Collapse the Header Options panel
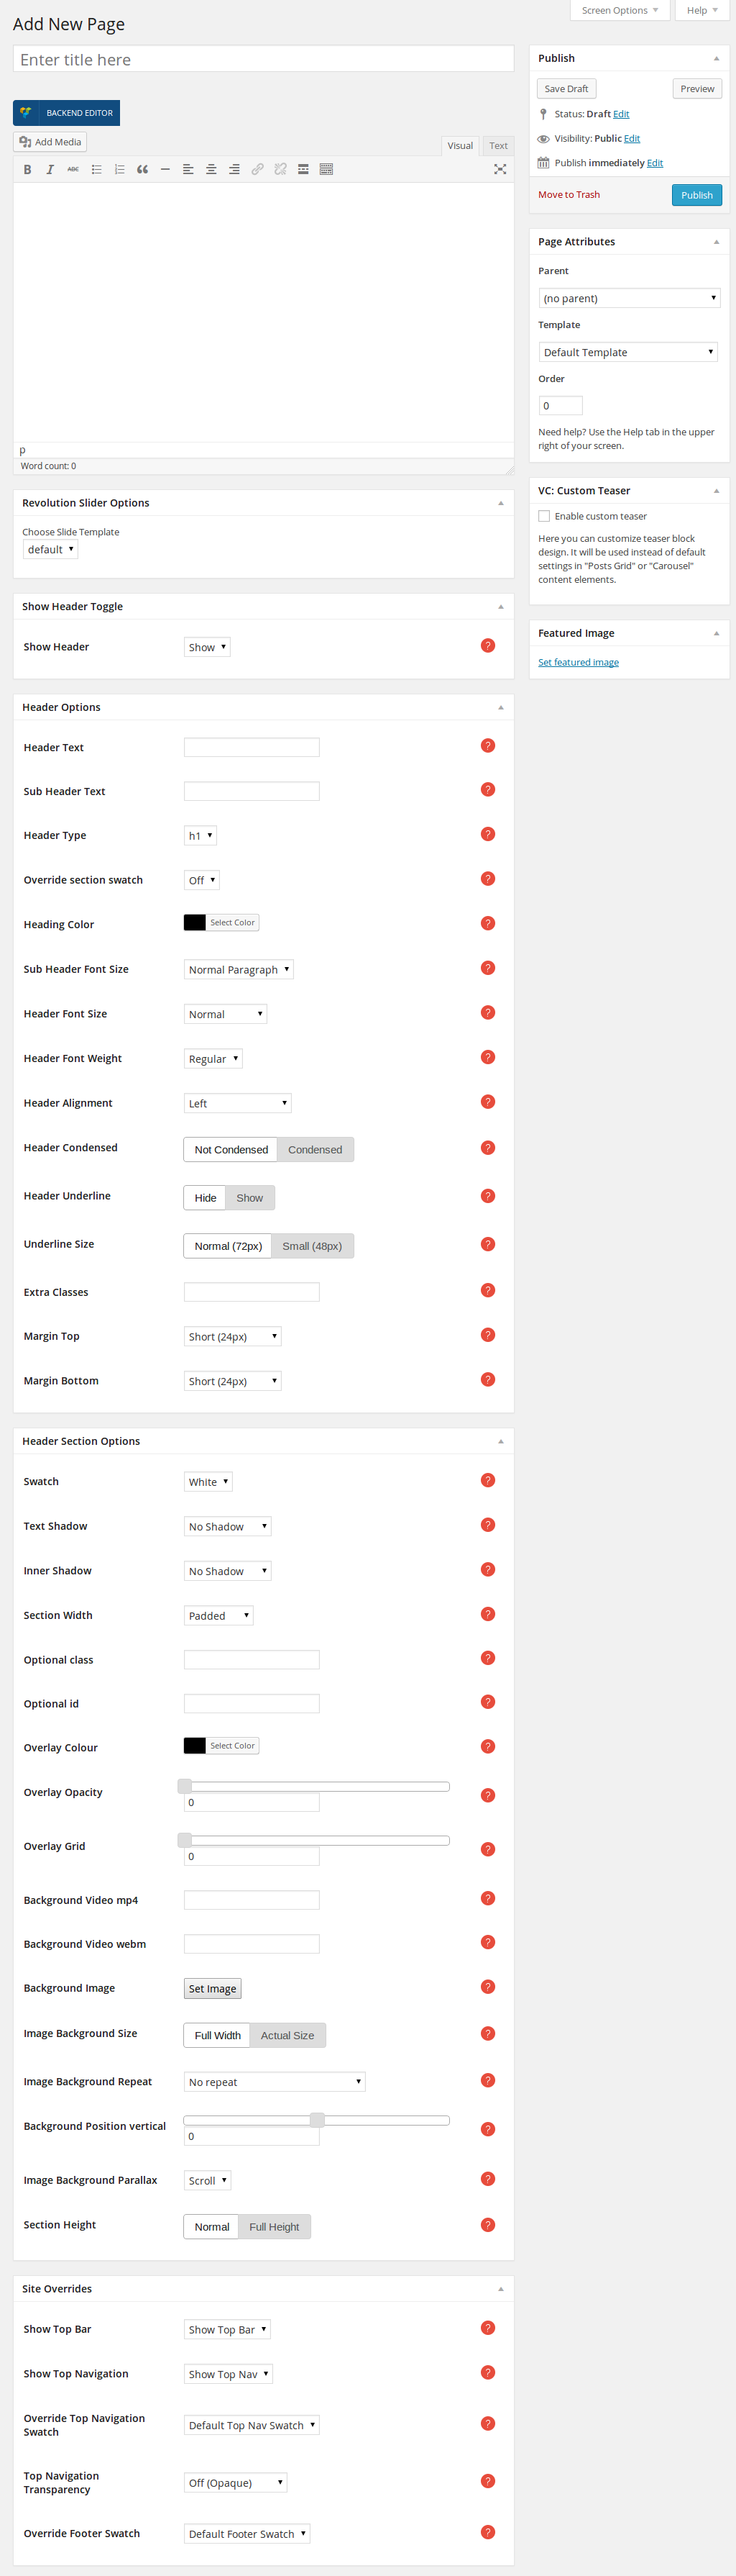The width and height of the screenshot is (736, 2576). (x=500, y=707)
